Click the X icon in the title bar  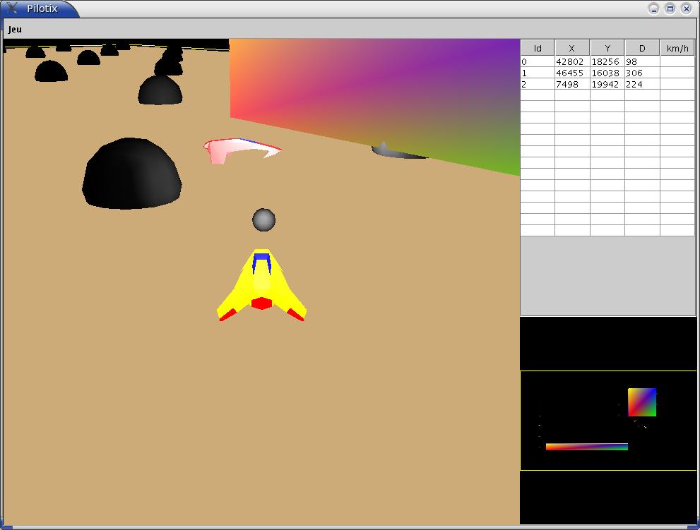tap(12, 8)
